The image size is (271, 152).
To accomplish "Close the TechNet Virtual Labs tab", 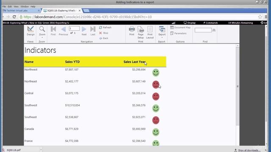I will 39,11.
